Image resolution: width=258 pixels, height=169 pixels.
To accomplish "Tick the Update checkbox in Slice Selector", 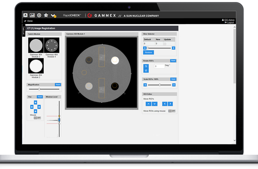I will point(165,44).
